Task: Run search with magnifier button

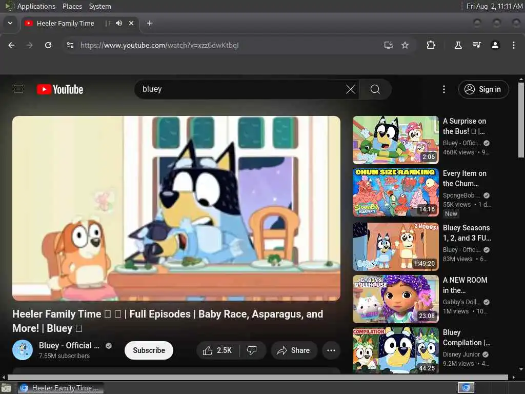Action: (x=375, y=89)
